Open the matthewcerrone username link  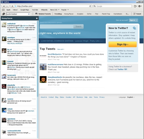click(56, 64)
